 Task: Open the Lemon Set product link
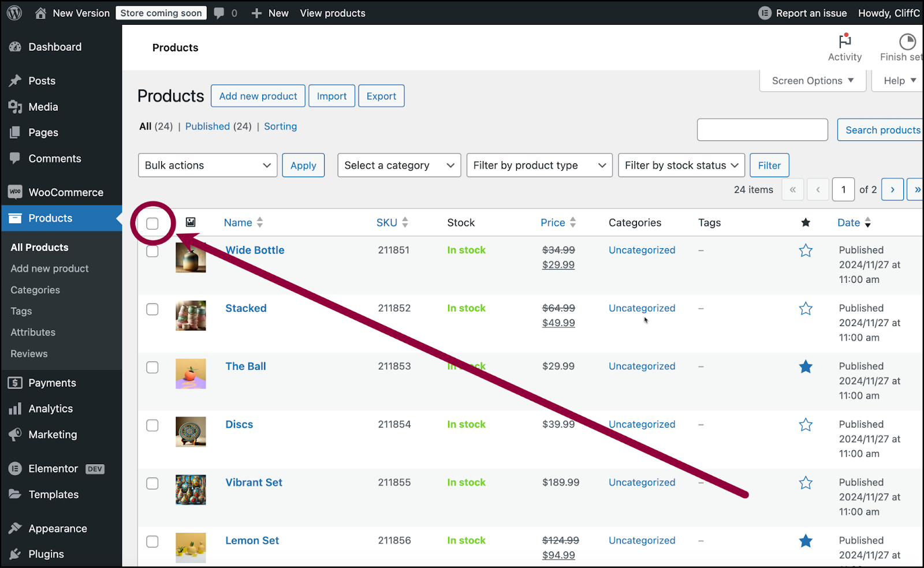pyautogui.click(x=252, y=540)
